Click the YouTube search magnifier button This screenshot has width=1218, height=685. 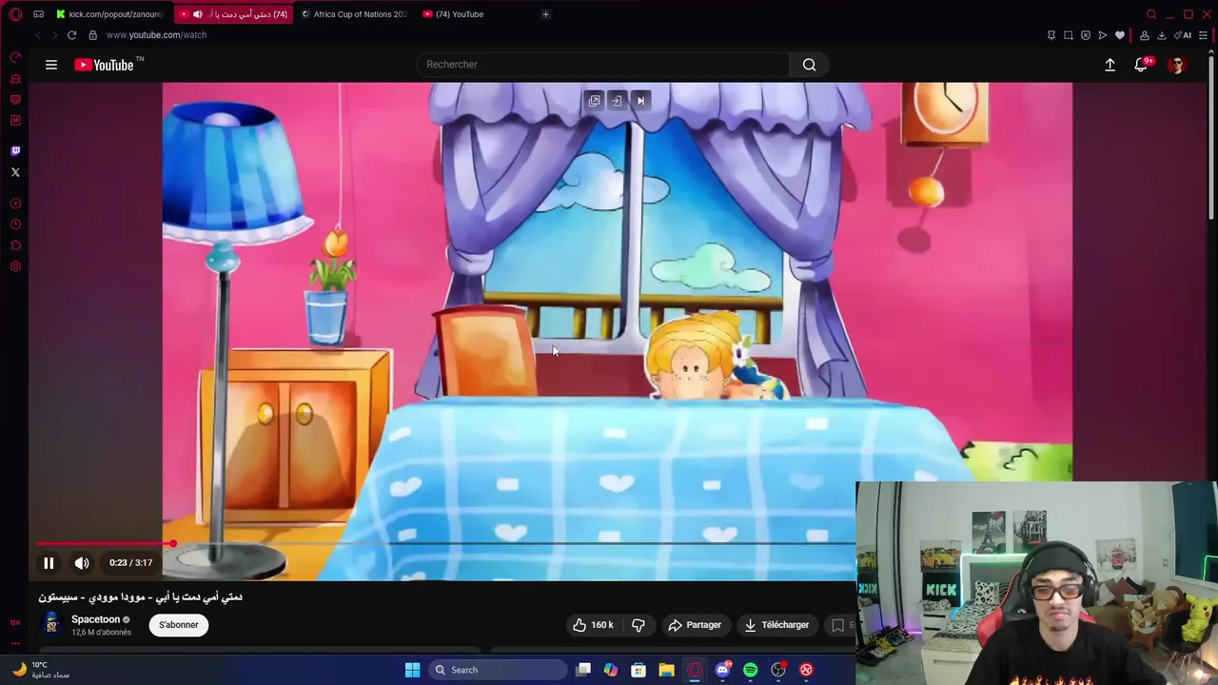click(809, 65)
